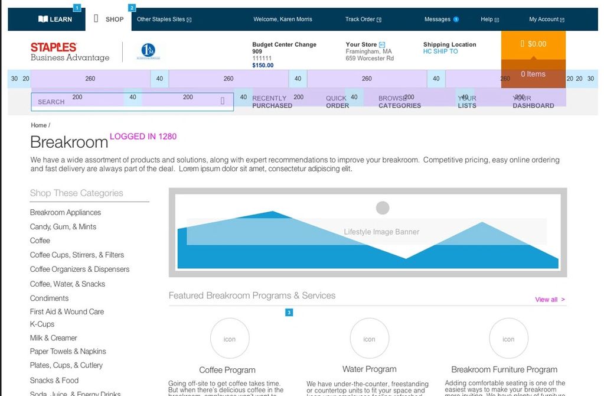Viewport: 604px width, 396px height.
Task: Click the Breakroom Furniture Program icon
Action: coord(508,339)
